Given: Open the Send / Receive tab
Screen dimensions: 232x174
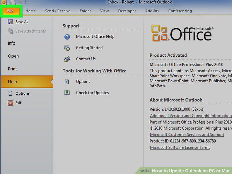Looking at the screenshot, I should pyautogui.click(x=58, y=11).
